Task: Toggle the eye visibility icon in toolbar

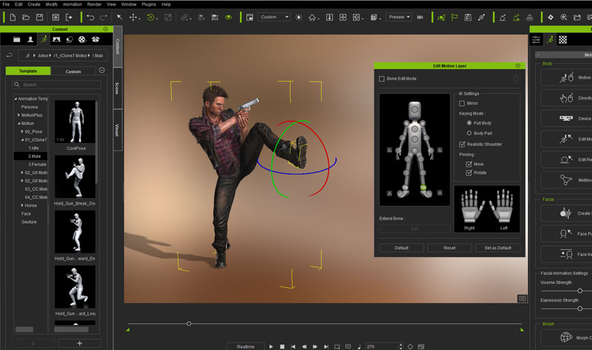Action: click(x=228, y=17)
